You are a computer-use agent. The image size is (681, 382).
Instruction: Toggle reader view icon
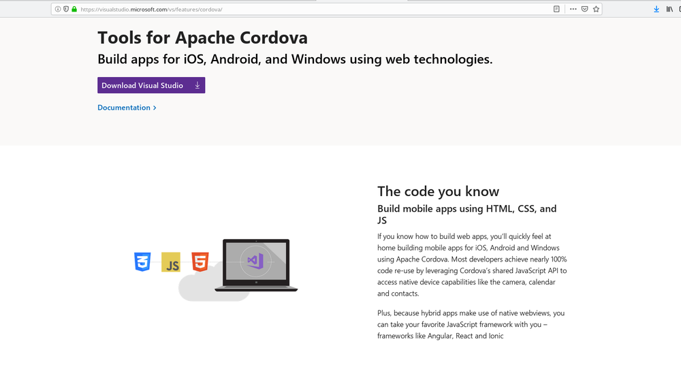click(556, 9)
